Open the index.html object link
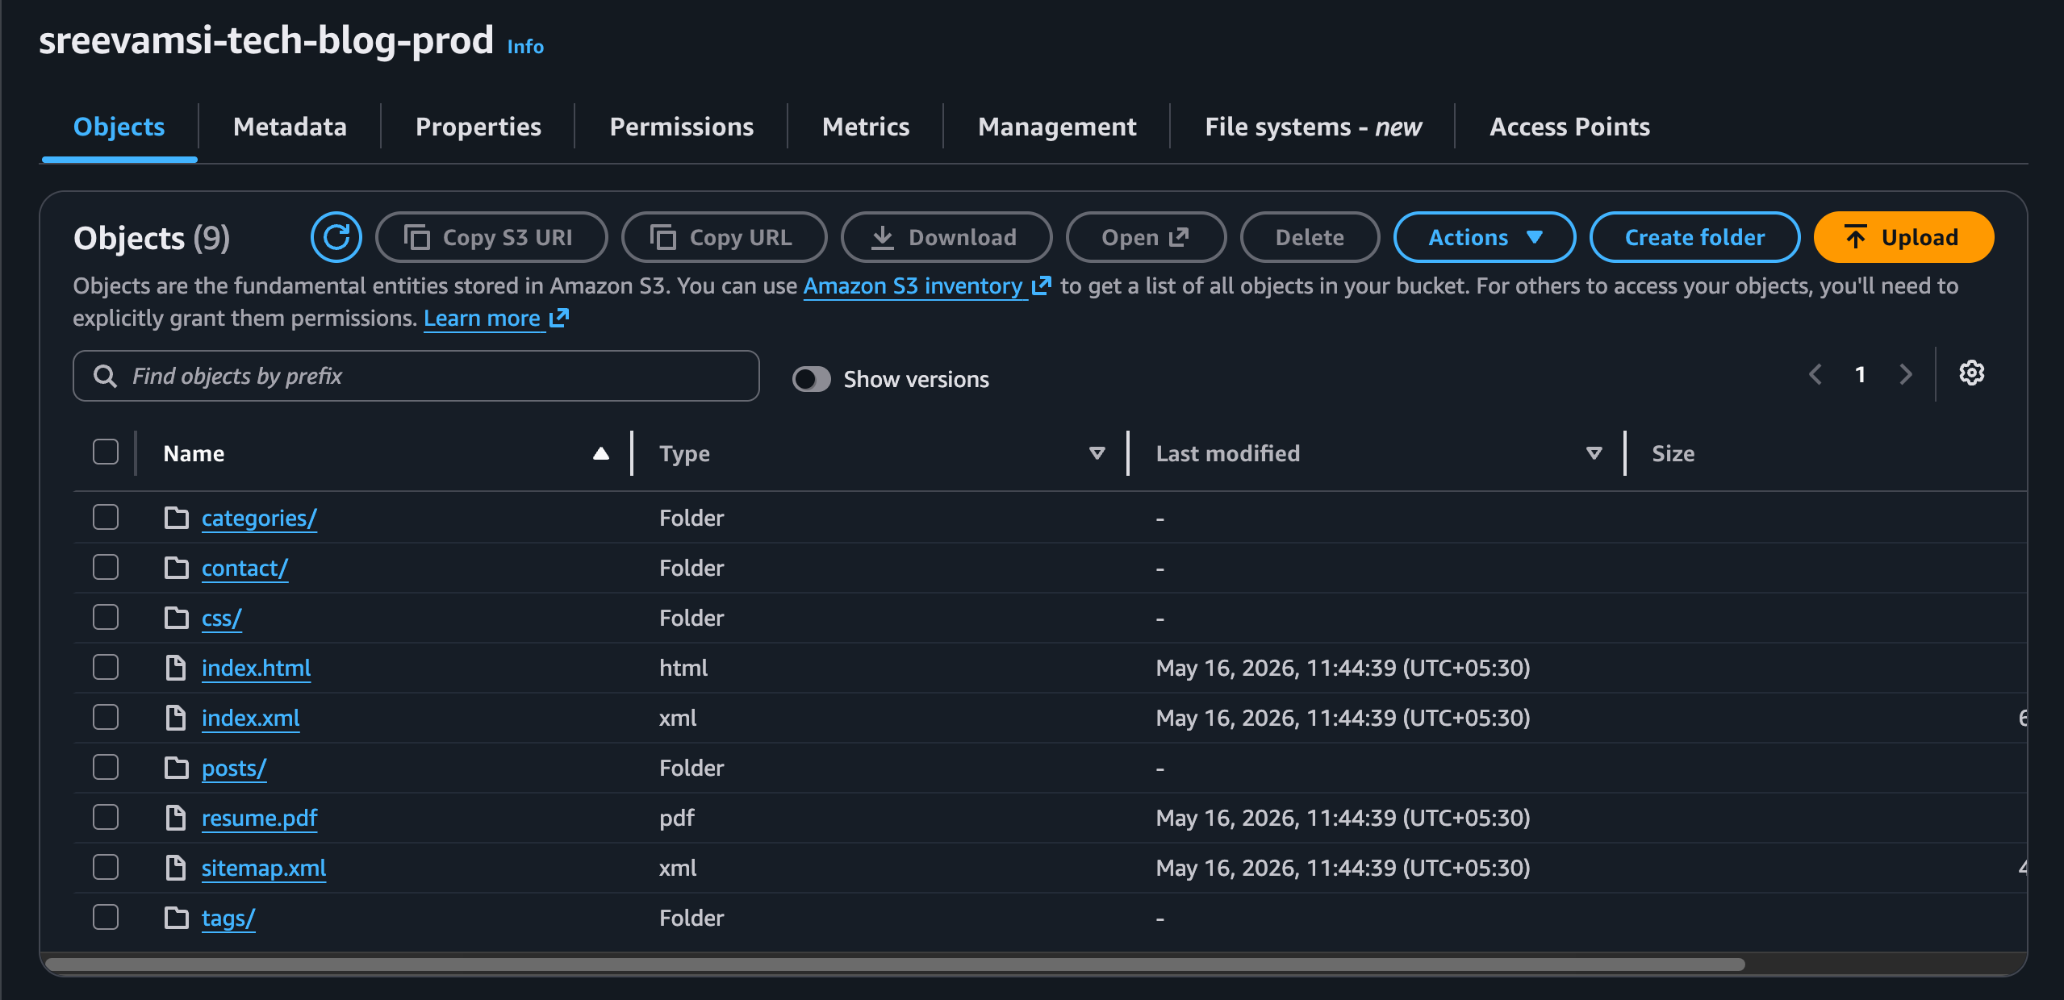2064x1000 pixels. coord(256,668)
